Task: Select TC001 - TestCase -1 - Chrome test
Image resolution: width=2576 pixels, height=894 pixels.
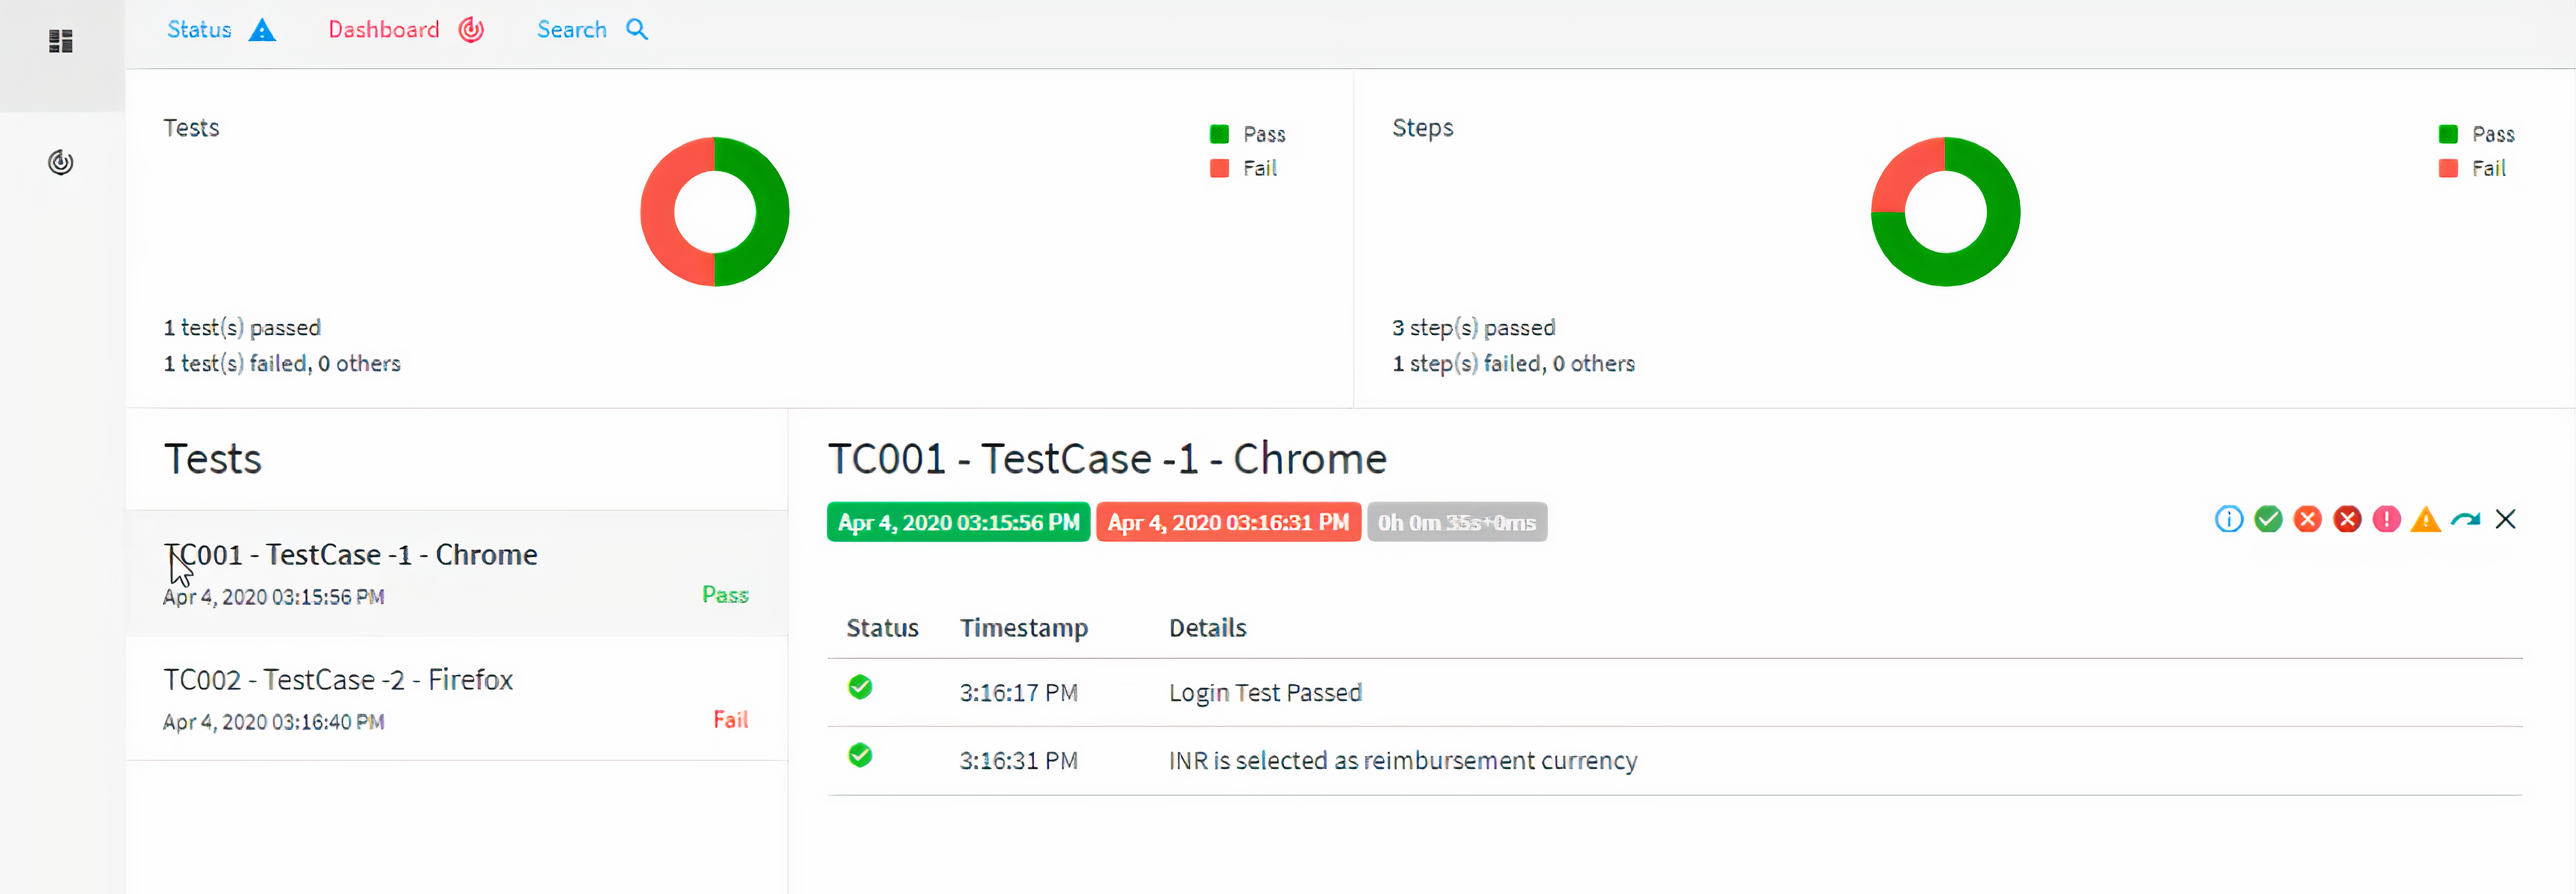Action: [457, 573]
